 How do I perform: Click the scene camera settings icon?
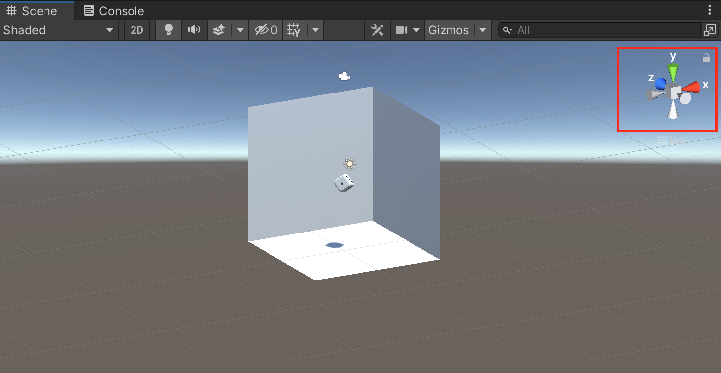402,30
